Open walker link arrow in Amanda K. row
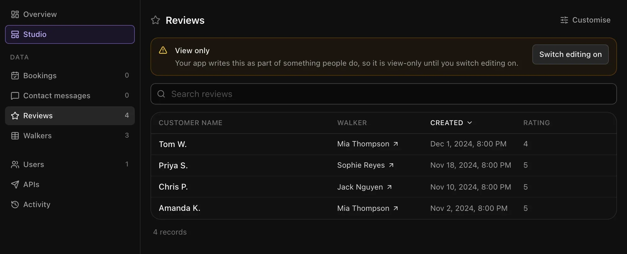Screen dimensions: 627x254 [x=396, y=208]
